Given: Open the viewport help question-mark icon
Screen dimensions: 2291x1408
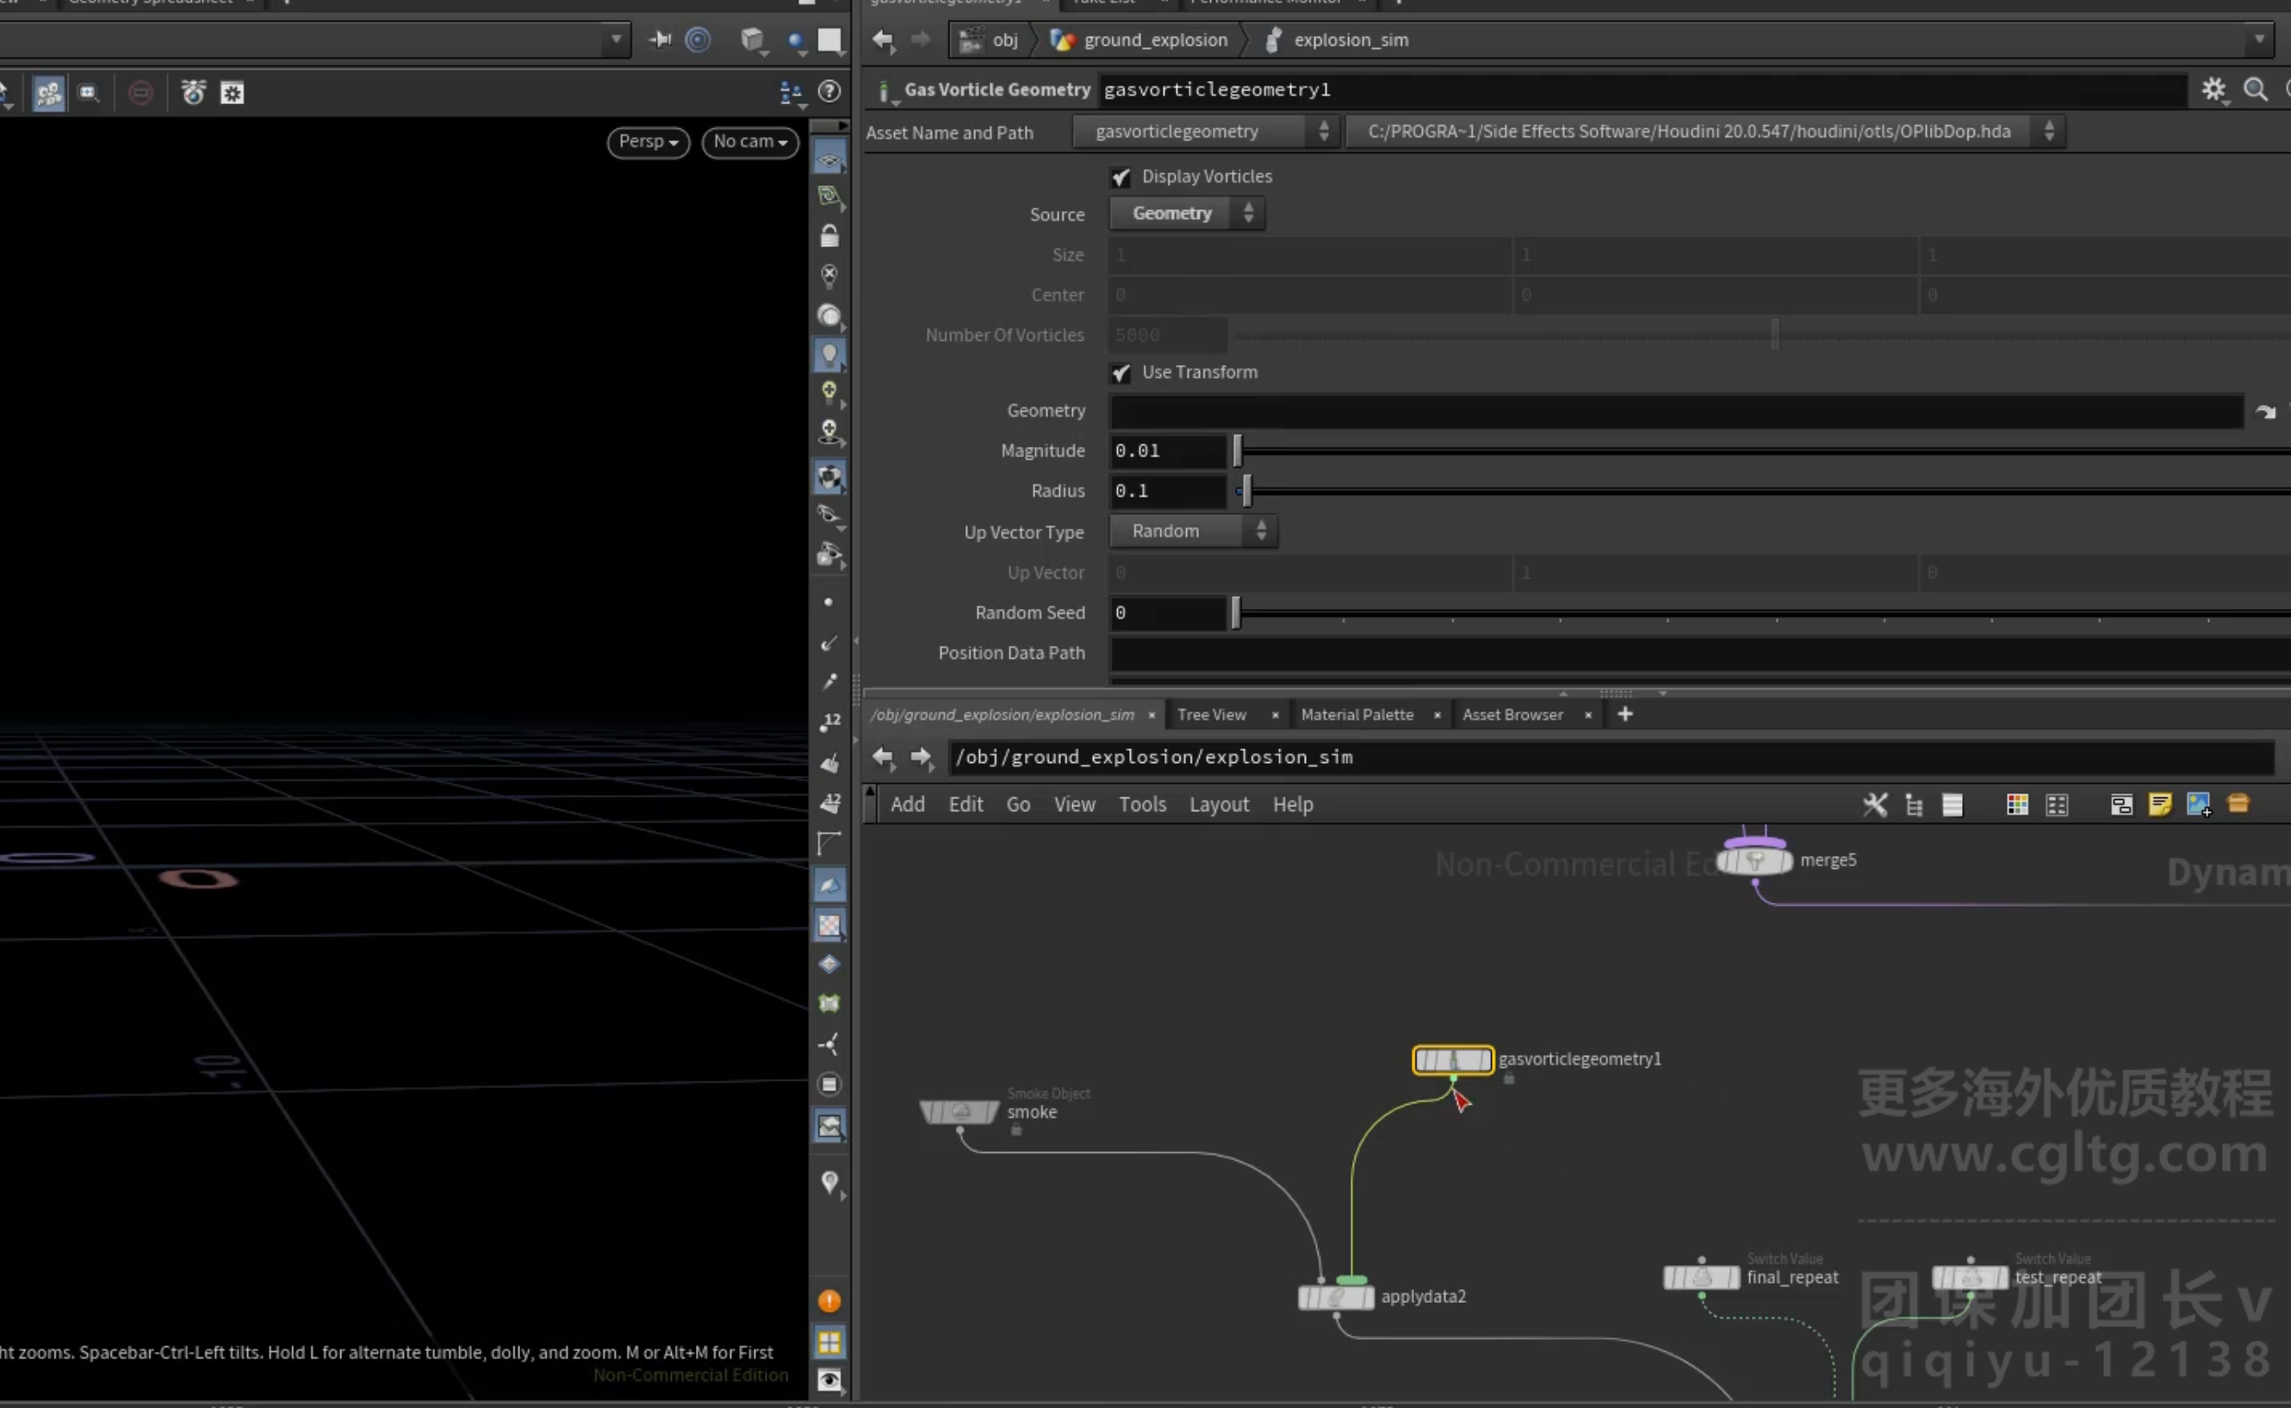Looking at the screenshot, I should click(x=829, y=91).
